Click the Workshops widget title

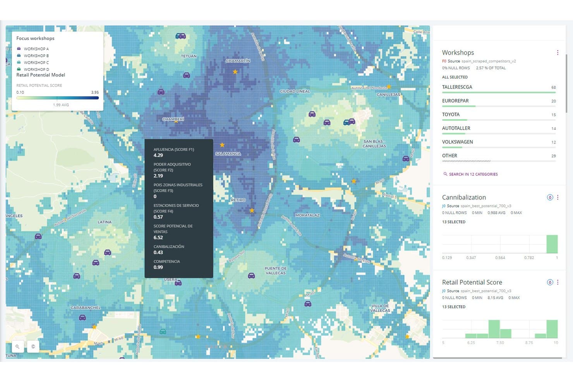point(458,53)
